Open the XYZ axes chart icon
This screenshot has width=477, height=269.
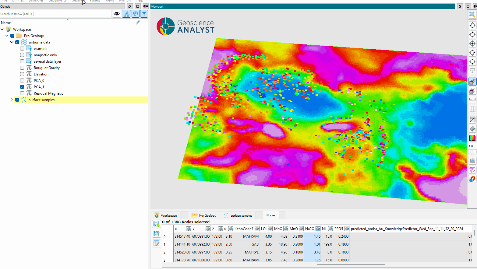click(472, 120)
